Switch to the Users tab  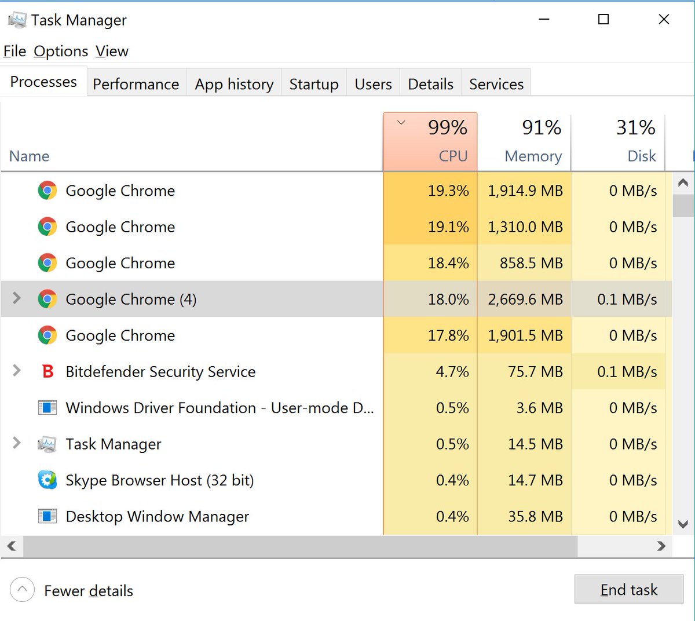(x=373, y=84)
